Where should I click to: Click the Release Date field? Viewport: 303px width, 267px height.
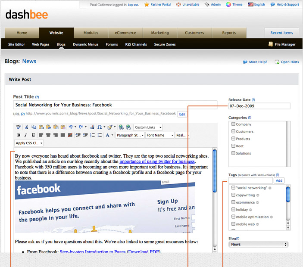[x=259, y=106]
